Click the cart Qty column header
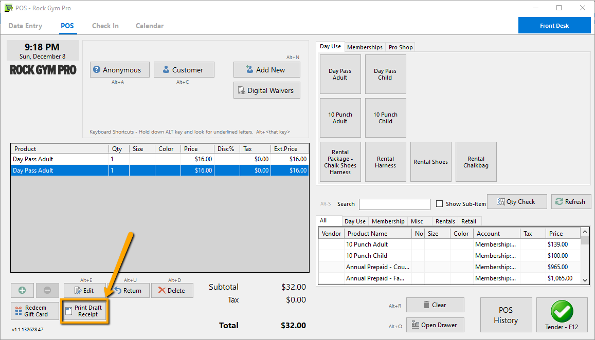Screen dimensions: 595x340 coord(119,149)
